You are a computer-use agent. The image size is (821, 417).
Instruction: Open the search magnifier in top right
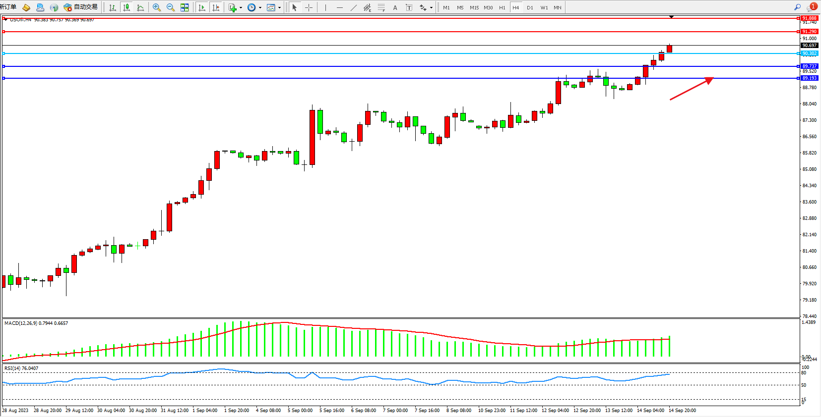tap(797, 7)
